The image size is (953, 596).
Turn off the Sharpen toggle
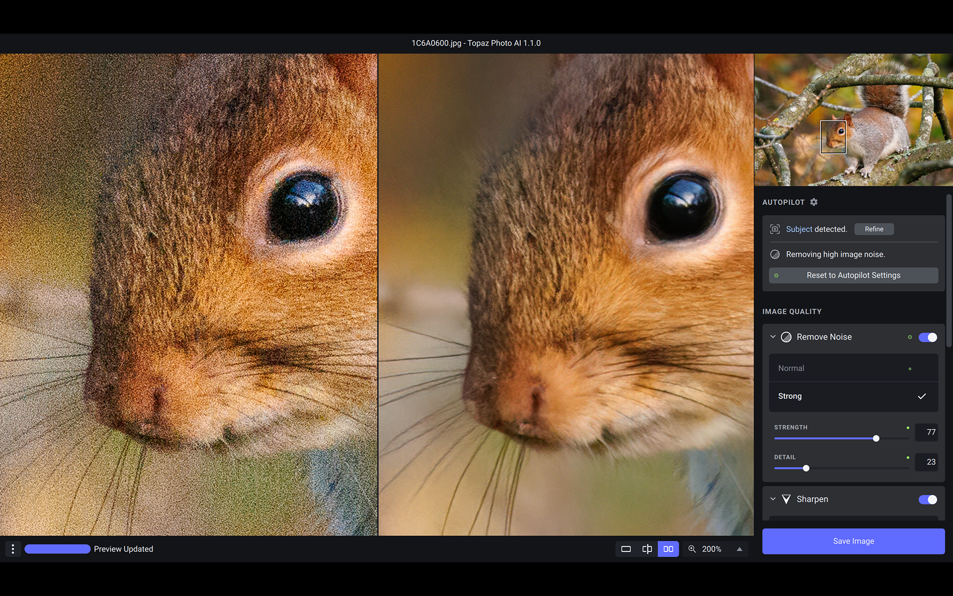coord(927,499)
